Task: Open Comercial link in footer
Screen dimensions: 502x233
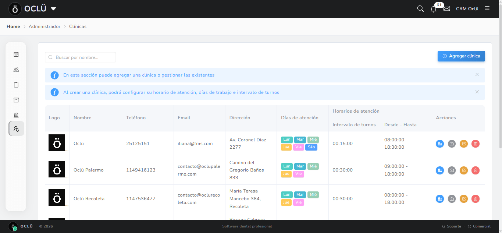Action: (x=479, y=226)
